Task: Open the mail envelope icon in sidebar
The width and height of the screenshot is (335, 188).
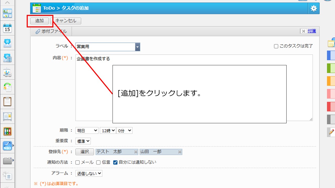Action: 7,43
